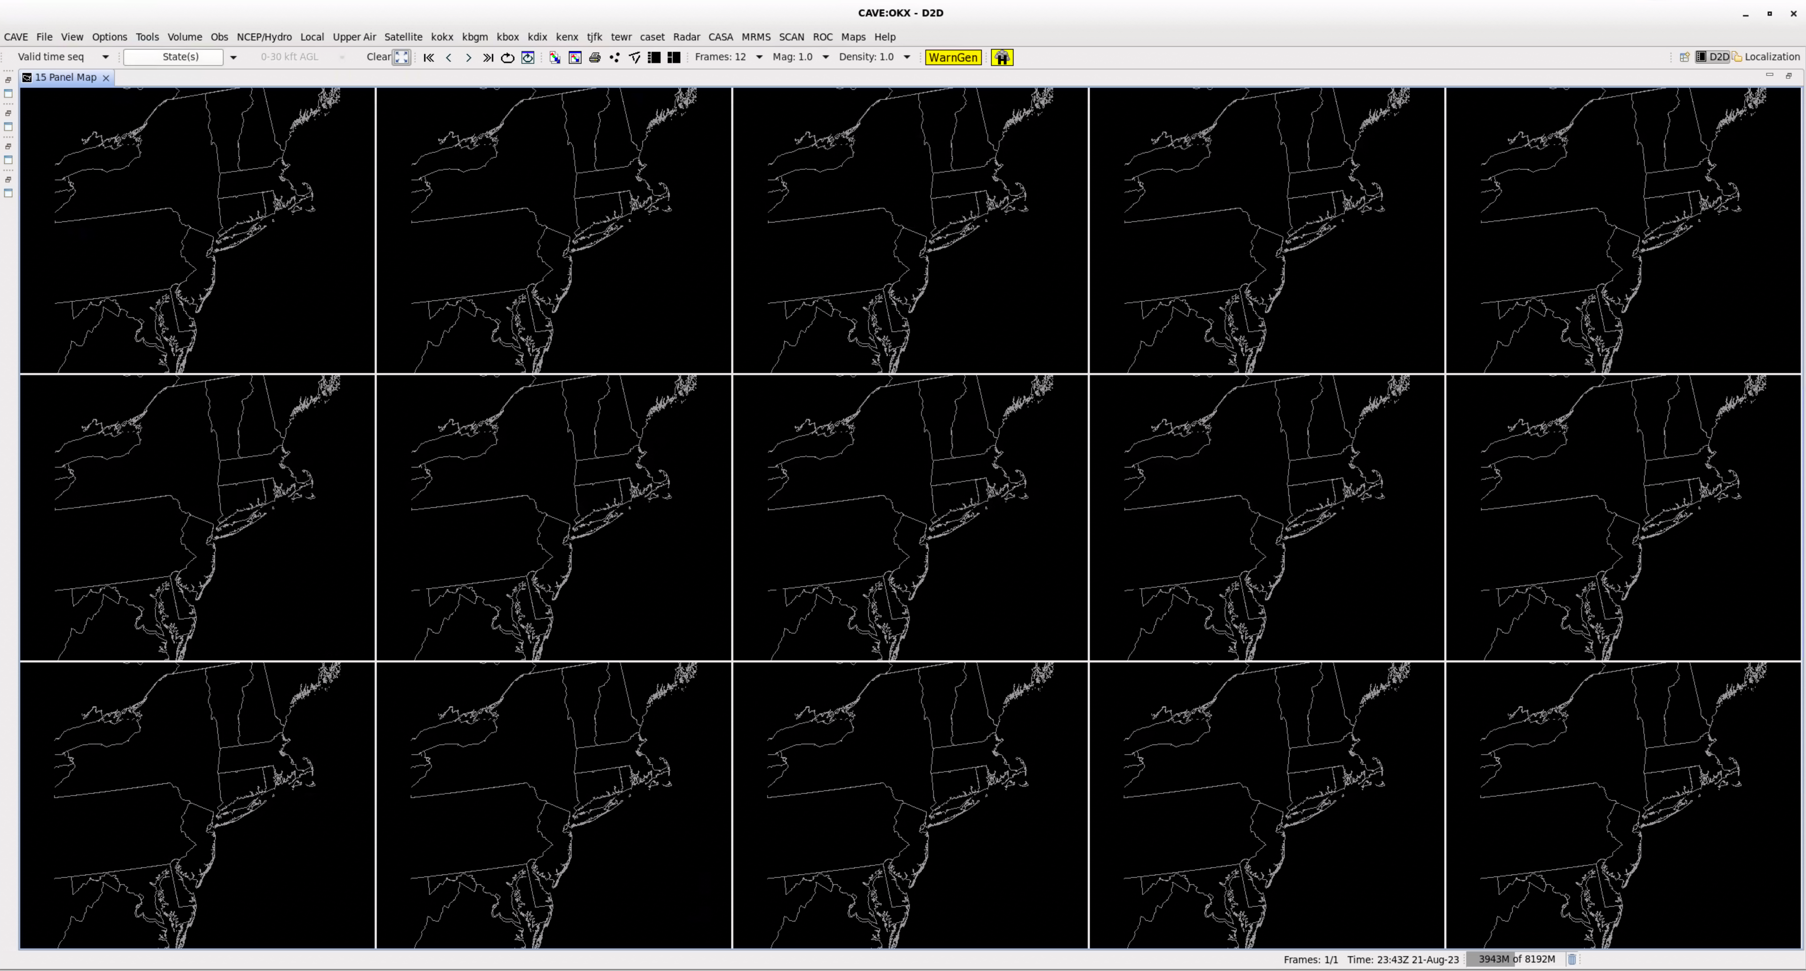Switch to multi-panel layout icon

coord(674,57)
